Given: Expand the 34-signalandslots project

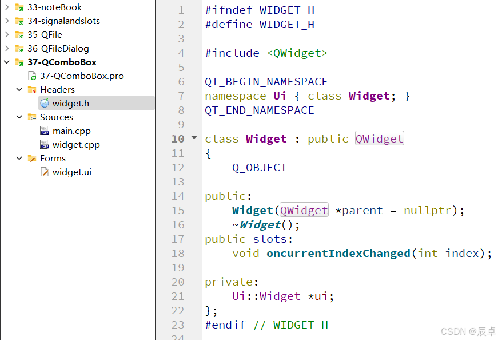Looking at the screenshot, I should click(x=7, y=21).
